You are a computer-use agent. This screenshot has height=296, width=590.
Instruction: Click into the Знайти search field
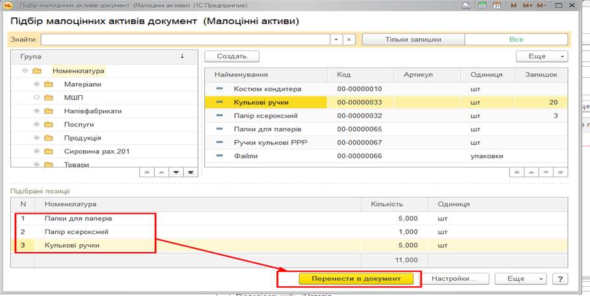click(185, 40)
